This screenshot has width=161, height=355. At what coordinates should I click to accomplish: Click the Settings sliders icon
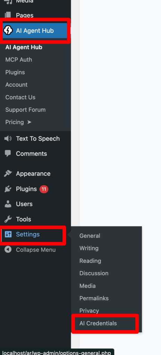(x=8, y=234)
